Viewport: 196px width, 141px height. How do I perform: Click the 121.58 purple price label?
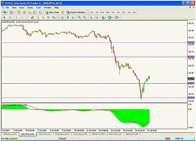pyautogui.click(x=191, y=83)
